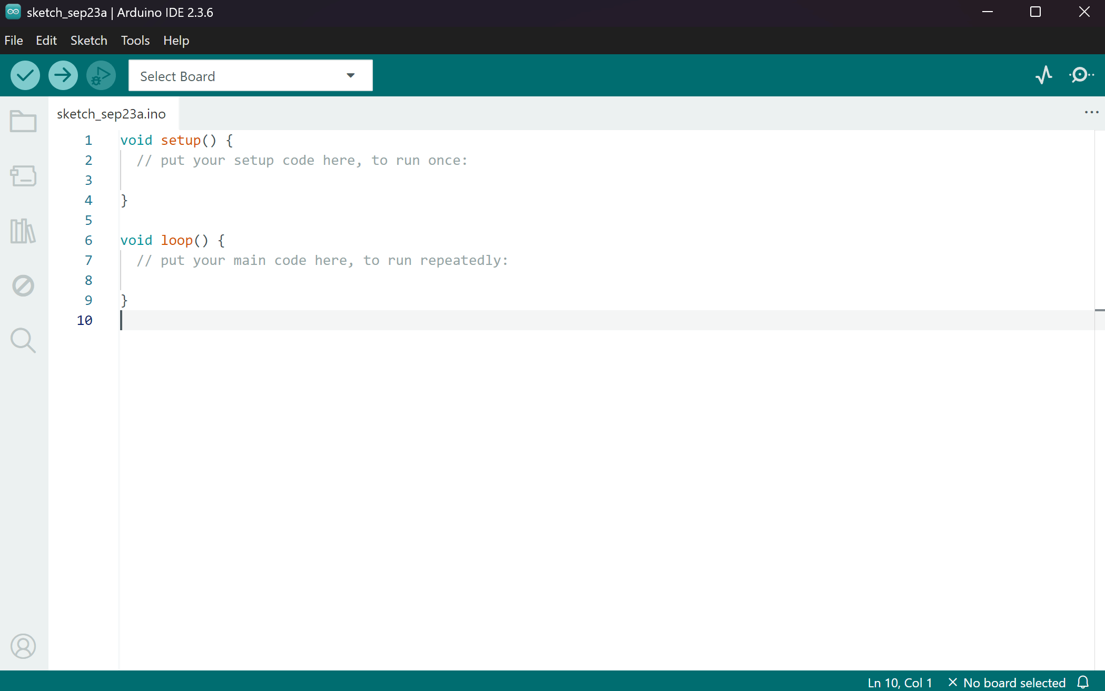Open the Sketchbook sidebar panel
Screen dimensions: 1105x691
tap(23, 121)
